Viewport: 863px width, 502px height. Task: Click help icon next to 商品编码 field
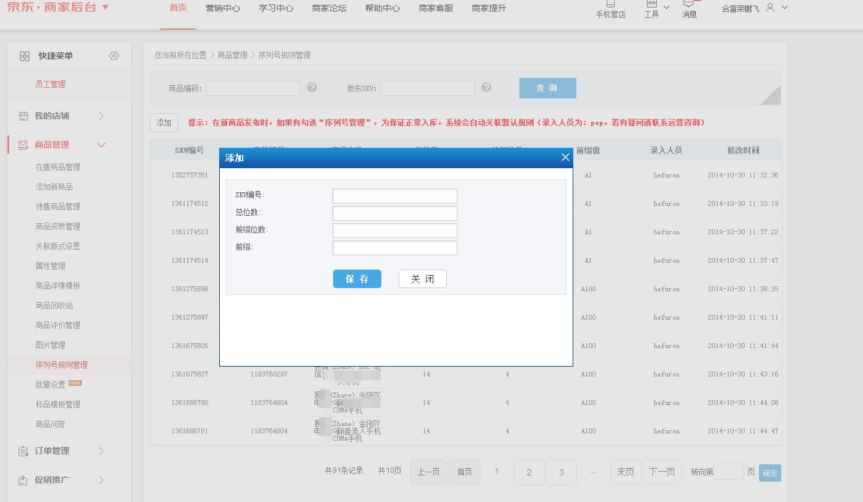pos(312,88)
